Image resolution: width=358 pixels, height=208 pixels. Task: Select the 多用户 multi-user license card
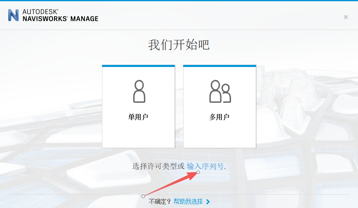tap(220, 106)
